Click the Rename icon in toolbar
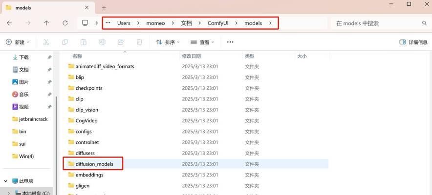Viewport: 432px width, 195px height. pyautogui.click(x=102, y=42)
